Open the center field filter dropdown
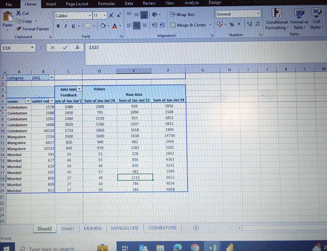The image size is (327, 251). (x=28, y=101)
